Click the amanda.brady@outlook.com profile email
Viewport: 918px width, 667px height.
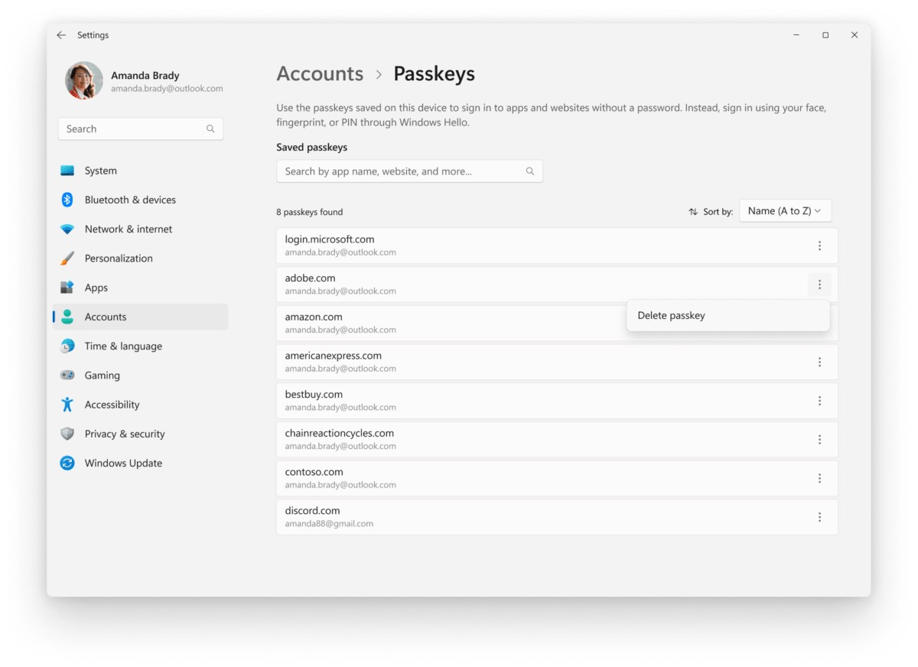click(167, 89)
